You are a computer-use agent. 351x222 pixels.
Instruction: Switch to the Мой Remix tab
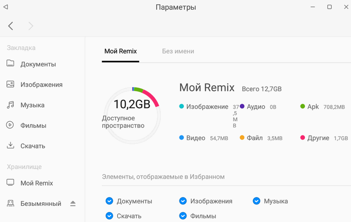(120, 51)
